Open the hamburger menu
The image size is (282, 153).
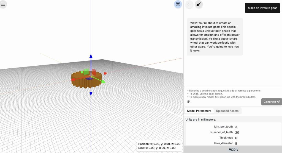tap(3, 4)
